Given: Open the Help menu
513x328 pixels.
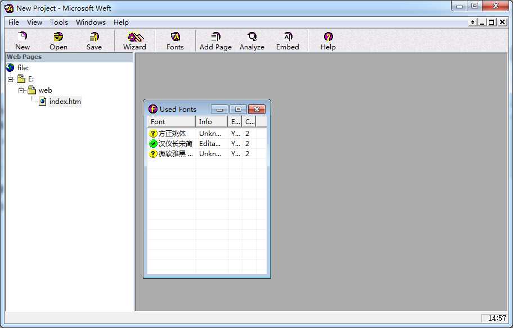Looking at the screenshot, I should coord(121,22).
